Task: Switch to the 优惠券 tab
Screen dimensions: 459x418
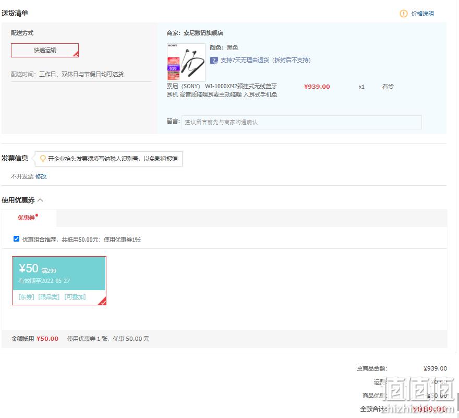Action: (x=28, y=218)
